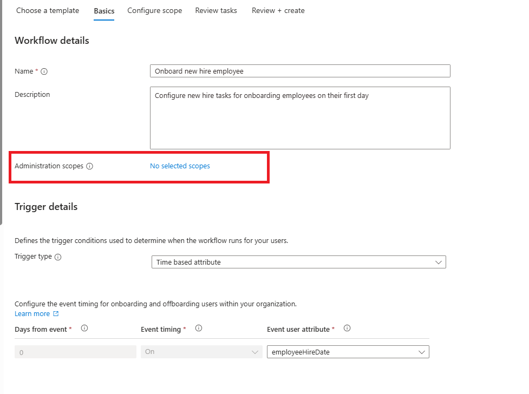Open the Review tasks tab

tap(216, 11)
